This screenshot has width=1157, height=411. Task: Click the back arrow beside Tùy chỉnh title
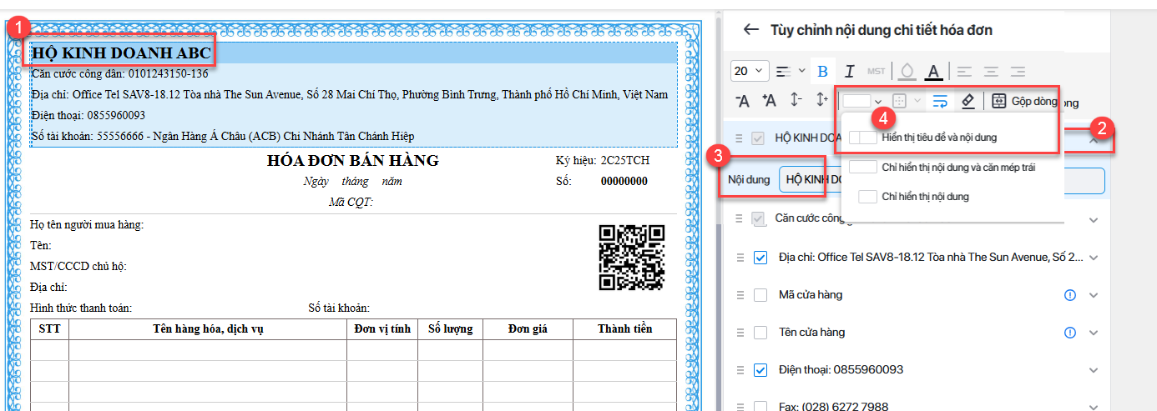pos(750,30)
